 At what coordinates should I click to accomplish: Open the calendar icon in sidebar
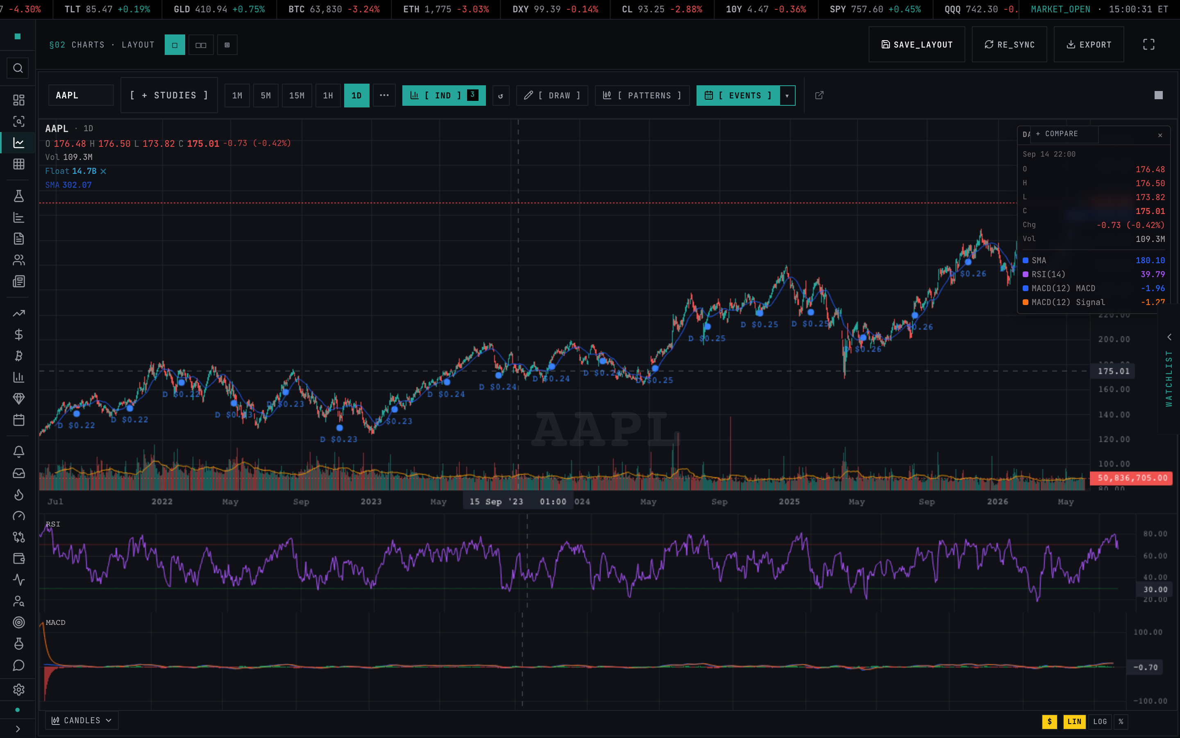(x=18, y=420)
